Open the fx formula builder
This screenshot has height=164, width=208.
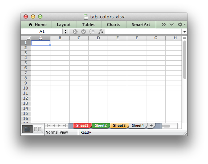(101, 31)
